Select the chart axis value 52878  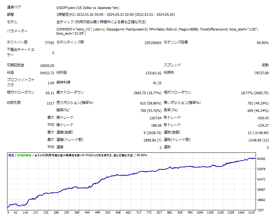(x=261, y=169)
